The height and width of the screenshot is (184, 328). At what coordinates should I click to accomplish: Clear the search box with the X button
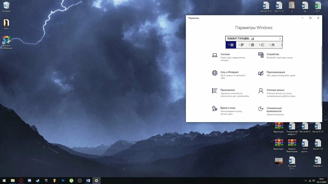click(x=280, y=38)
